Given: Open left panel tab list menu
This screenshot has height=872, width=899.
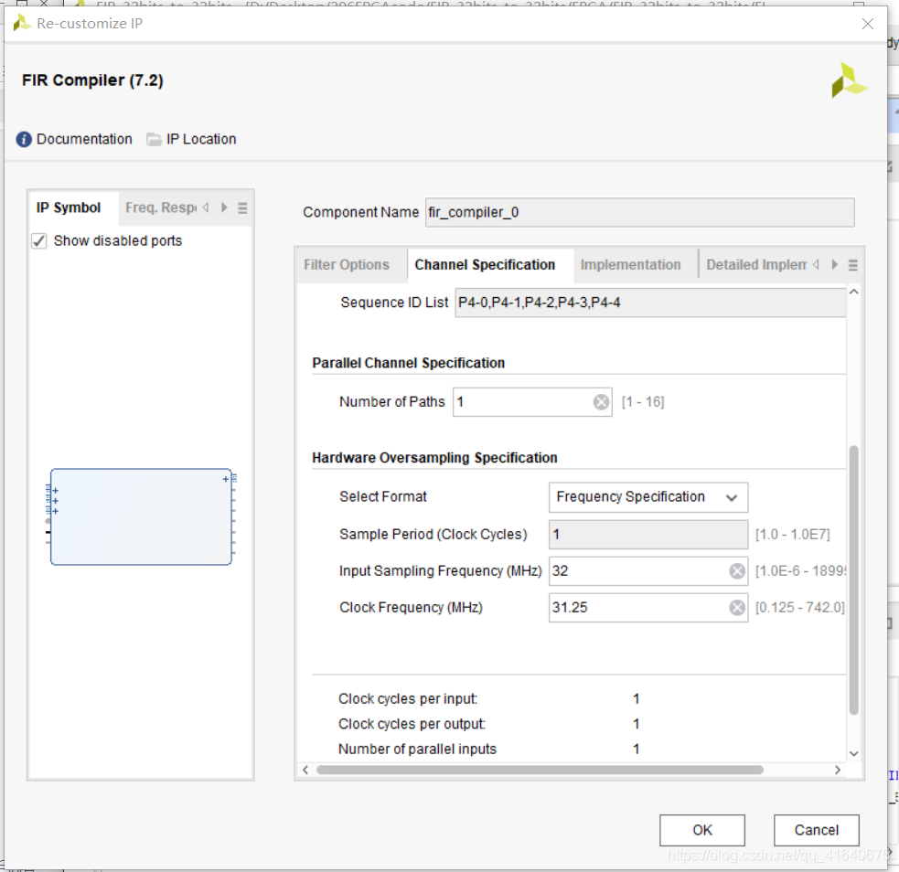Looking at the screenshot, I should pyautogui.click(x=242, y=208).
